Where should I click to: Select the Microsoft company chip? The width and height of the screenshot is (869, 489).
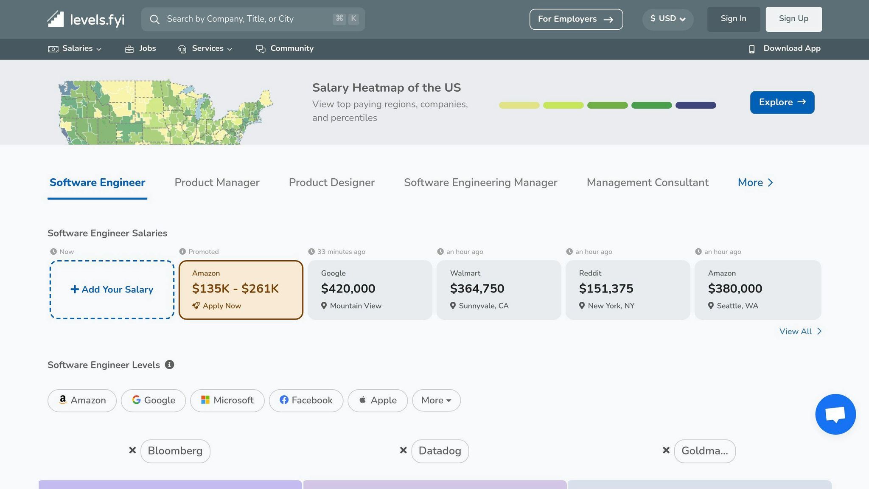point(227,400)
